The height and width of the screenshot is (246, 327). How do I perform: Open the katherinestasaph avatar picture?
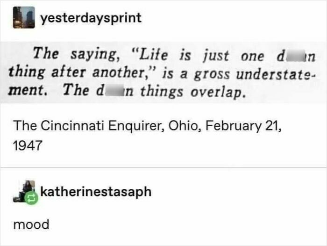coord(24,191)
